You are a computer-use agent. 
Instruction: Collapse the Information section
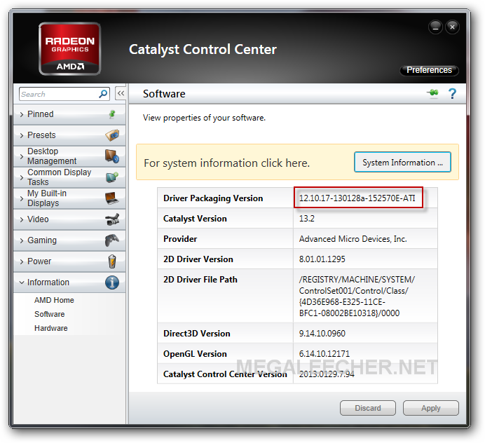coord(69,282)
